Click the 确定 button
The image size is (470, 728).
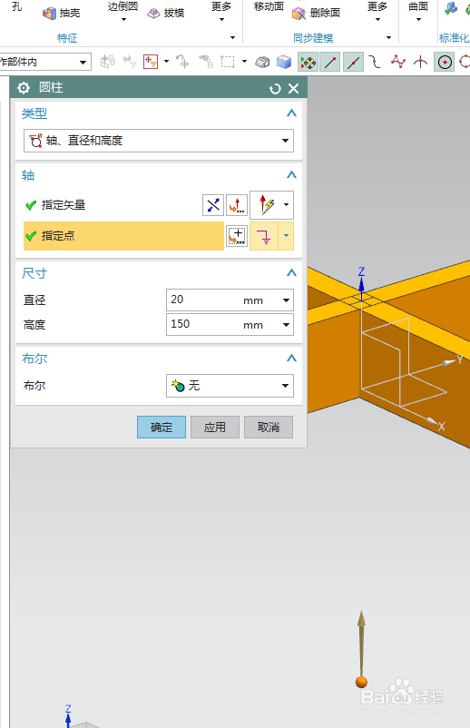[x=162, y=428]
